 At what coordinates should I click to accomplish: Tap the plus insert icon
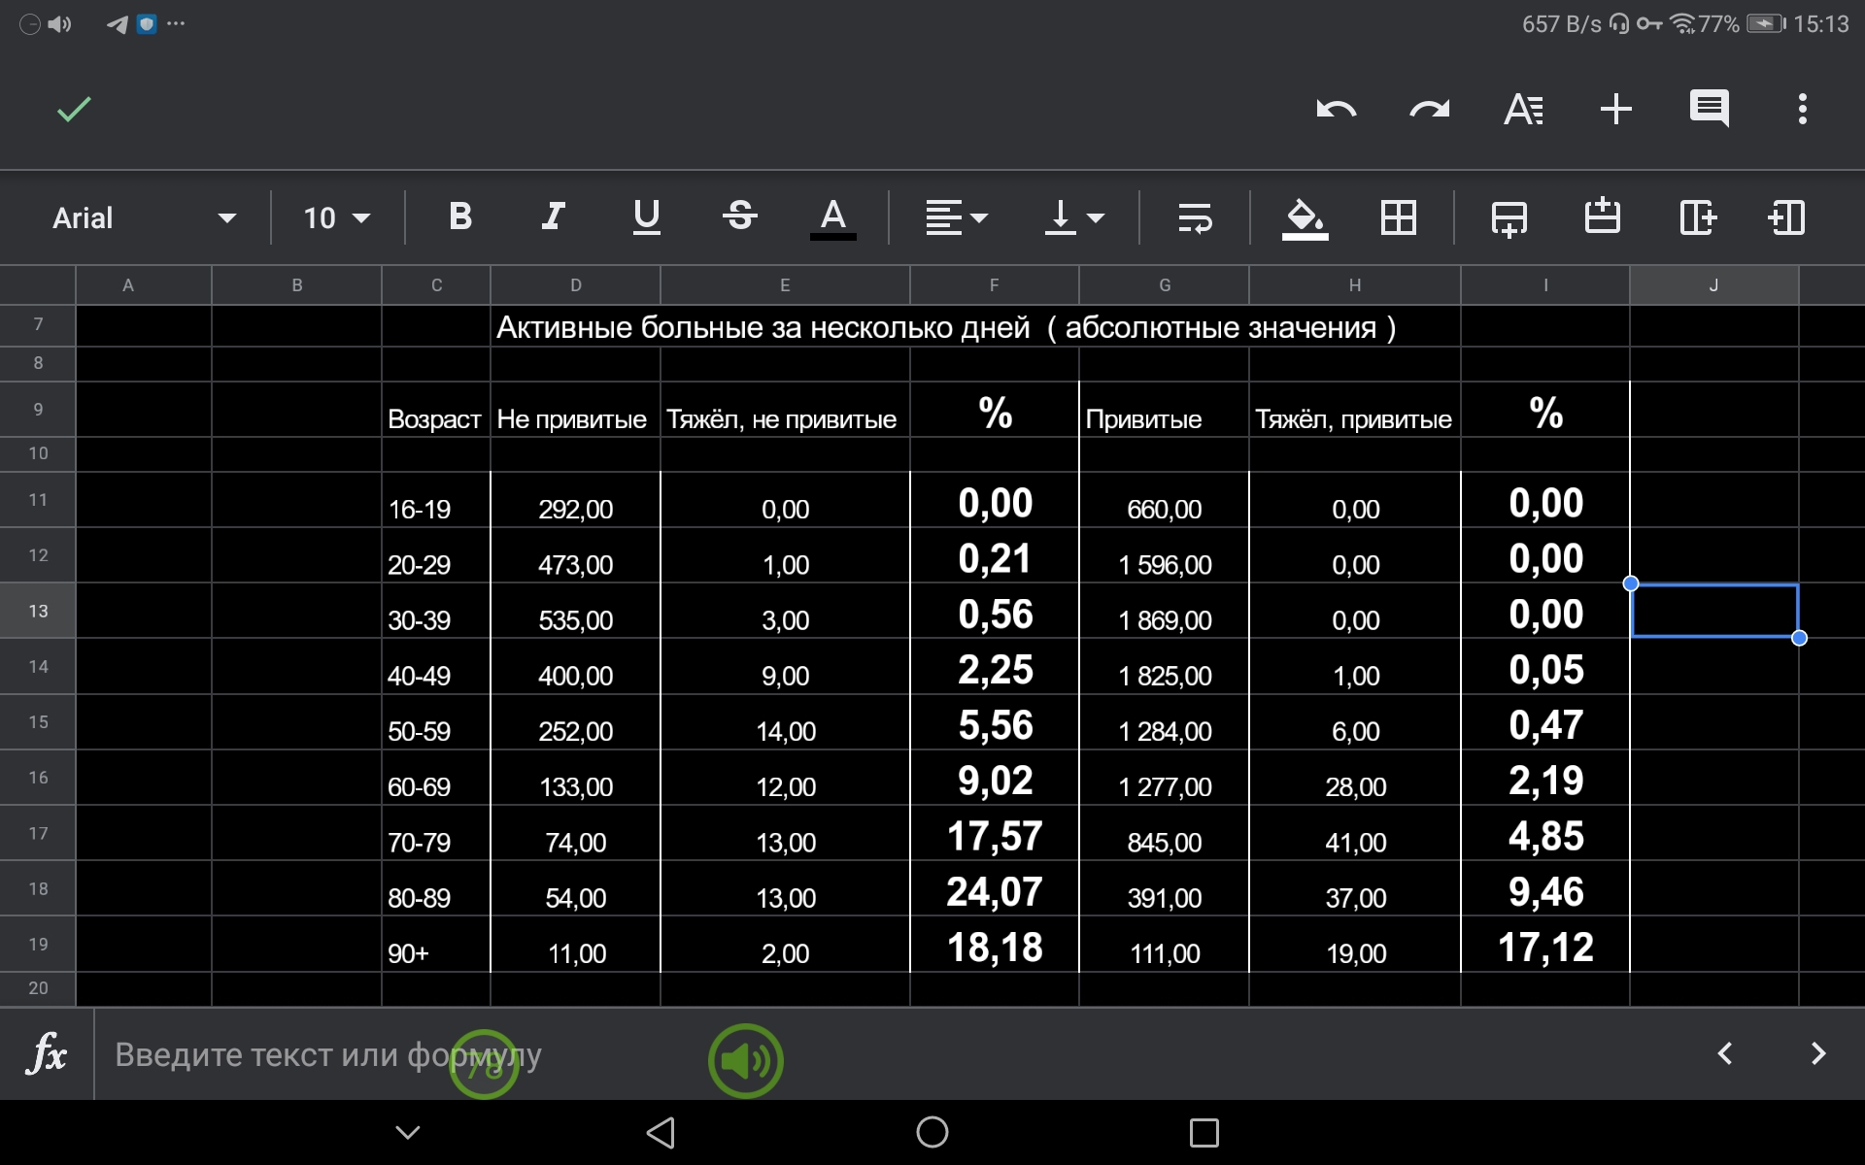[1615, 109]
